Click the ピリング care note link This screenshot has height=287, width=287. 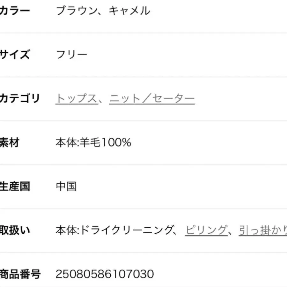(206, 230)
